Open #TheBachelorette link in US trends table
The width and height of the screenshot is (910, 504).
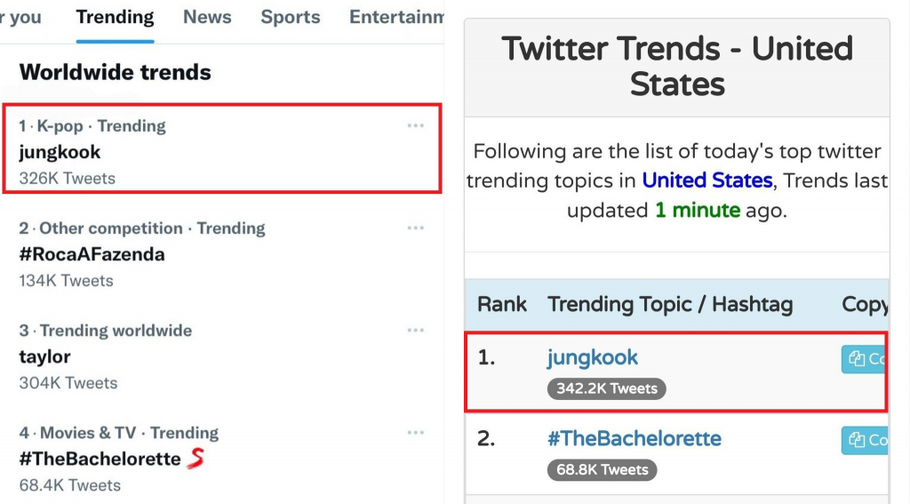pos(635,438)
